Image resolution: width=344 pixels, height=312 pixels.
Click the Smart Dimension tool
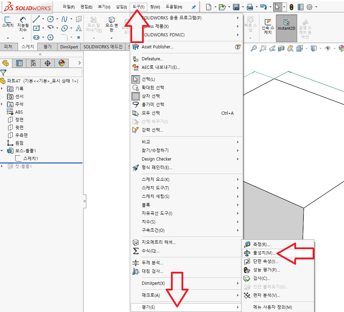point(23,24)
